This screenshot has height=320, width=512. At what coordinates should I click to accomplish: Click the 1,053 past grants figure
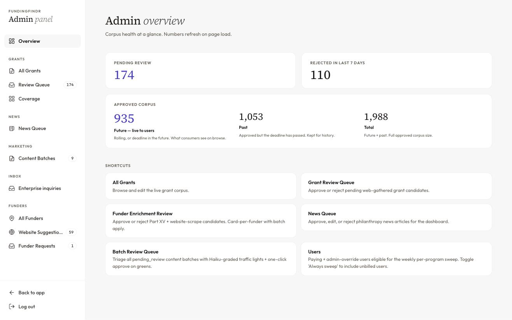[x=251, y=117]
